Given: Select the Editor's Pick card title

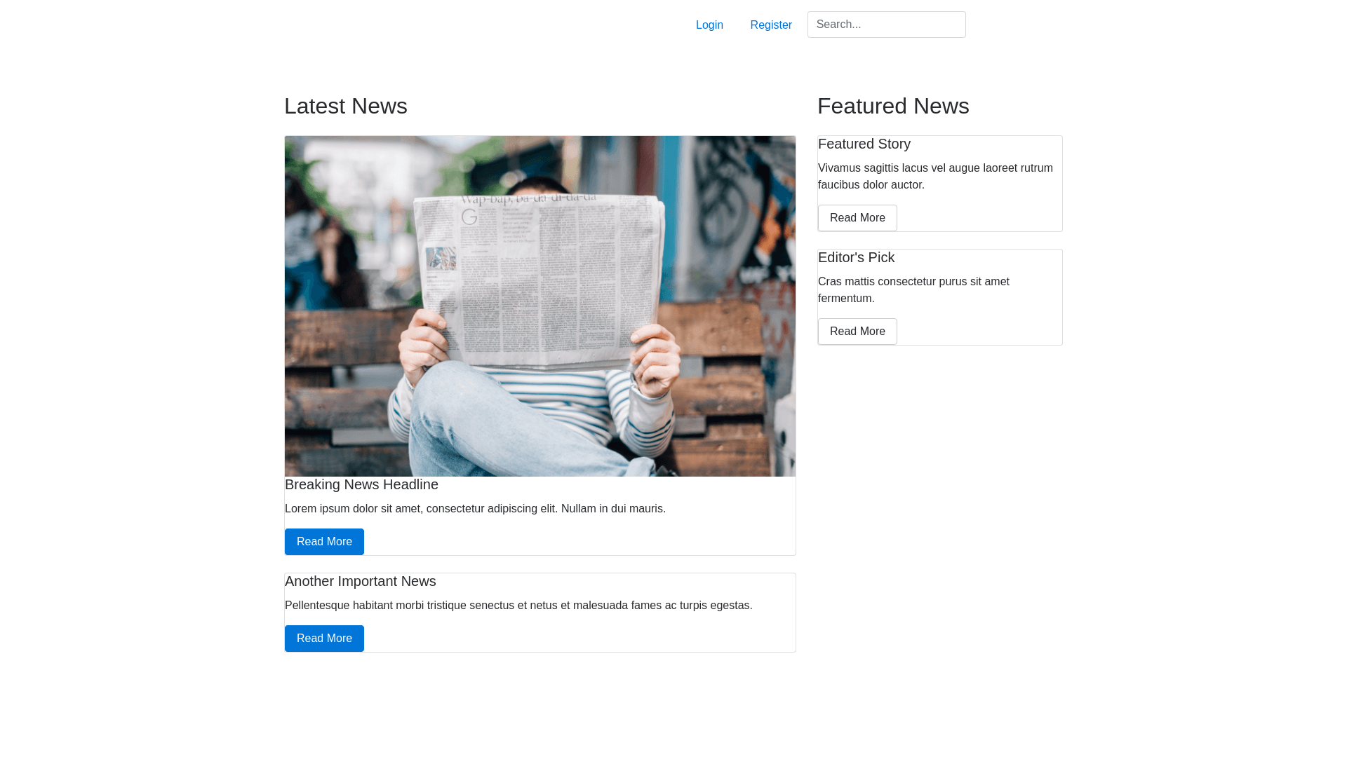Looking at the screenshot, I should click(856, 257).
